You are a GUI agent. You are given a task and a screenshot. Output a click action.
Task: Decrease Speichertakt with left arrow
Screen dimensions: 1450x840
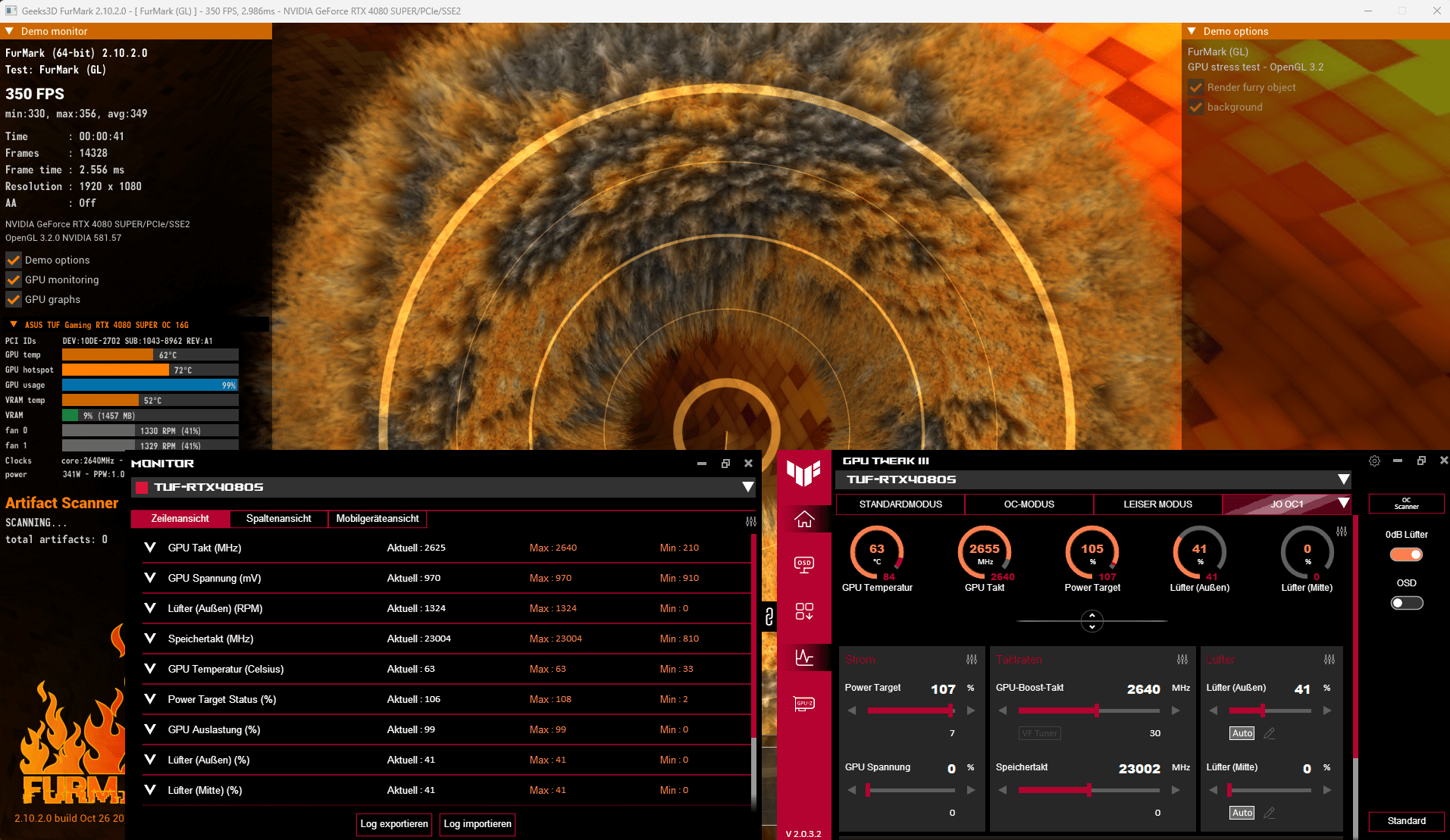1003,790
